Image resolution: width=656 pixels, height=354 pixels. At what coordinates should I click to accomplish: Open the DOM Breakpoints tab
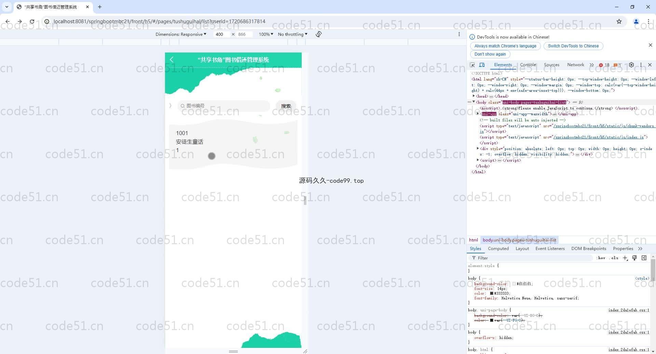(x=588, y=249)
